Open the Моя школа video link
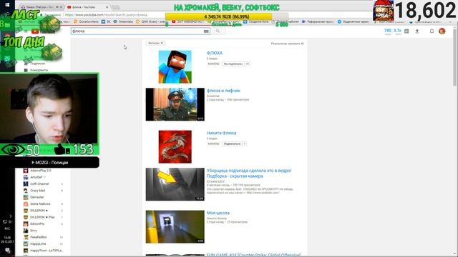458x257 pixels. [x=218, y=213]
